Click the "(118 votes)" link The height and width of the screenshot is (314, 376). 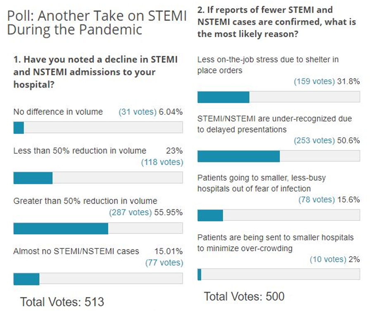(162, 162)
